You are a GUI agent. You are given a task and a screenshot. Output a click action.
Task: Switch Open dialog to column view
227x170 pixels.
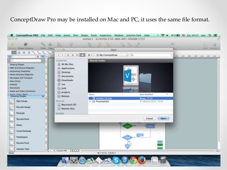(x=78, y=55)
